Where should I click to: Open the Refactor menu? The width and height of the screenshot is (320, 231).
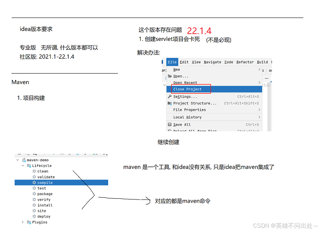coord(245,62)
